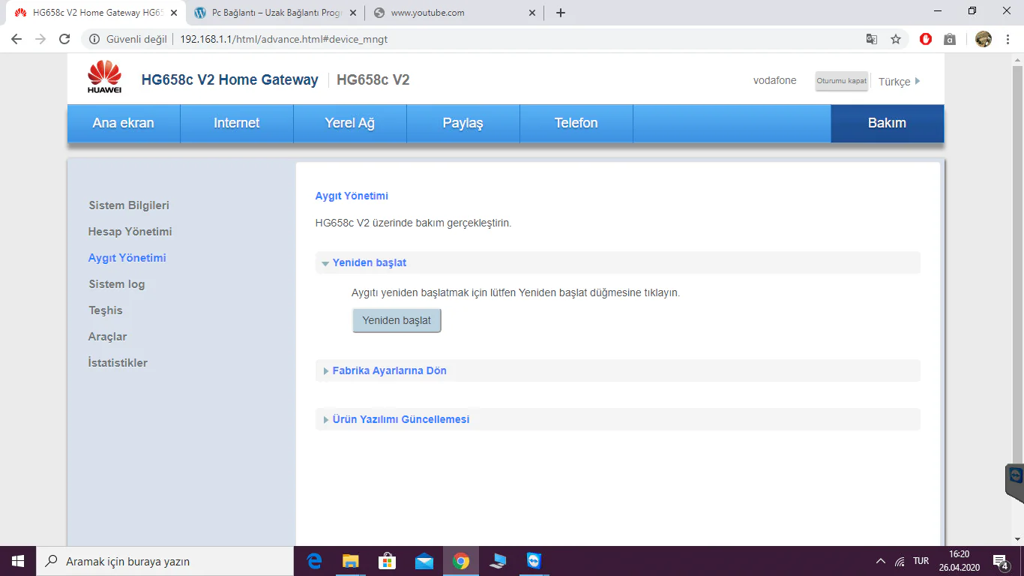1024x576 pixels.
Task: Click the Oturumu kapat logout button
Action: 841,81
